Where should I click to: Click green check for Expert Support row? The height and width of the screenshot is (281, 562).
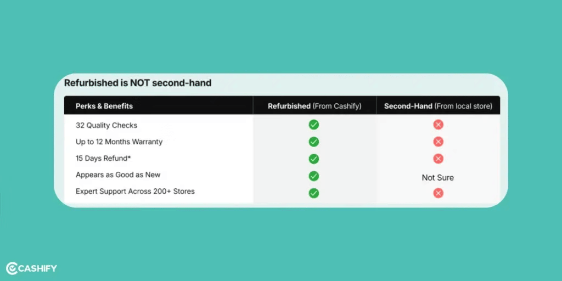(313, 193)
